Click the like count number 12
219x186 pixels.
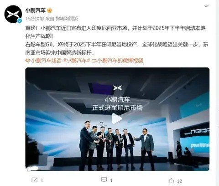click(x=179, y=181)
